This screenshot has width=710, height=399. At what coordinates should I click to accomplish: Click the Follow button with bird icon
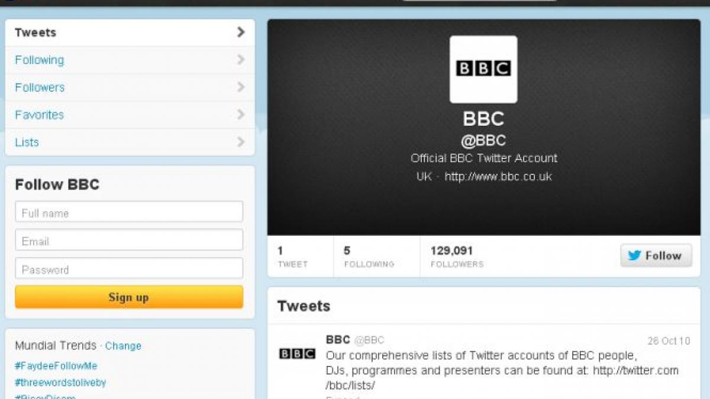pos(656,255)
